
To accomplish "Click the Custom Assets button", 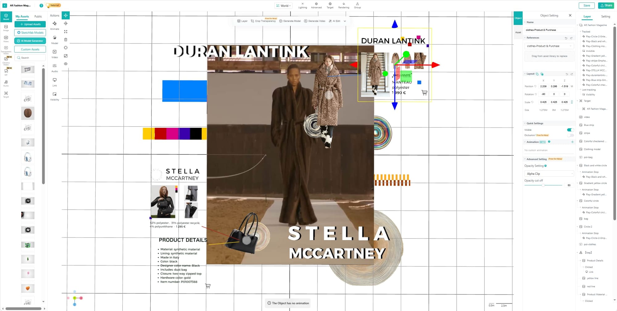I will (30, 49).
